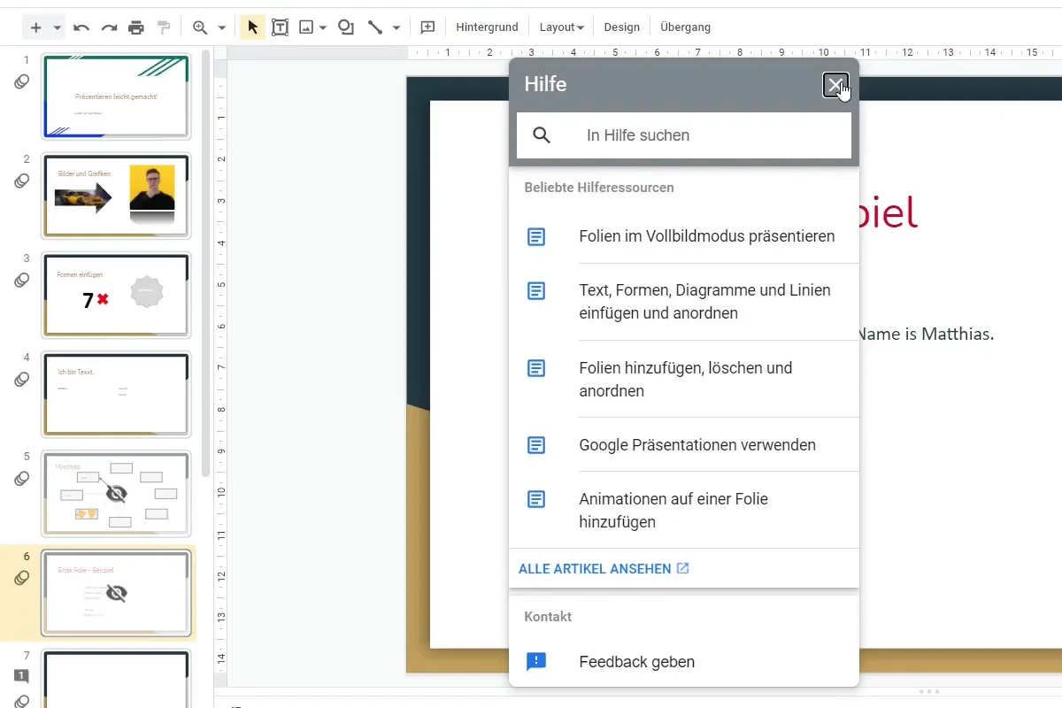
Task: Select slide 7 thumbnail
Action: tap(116, 680)
